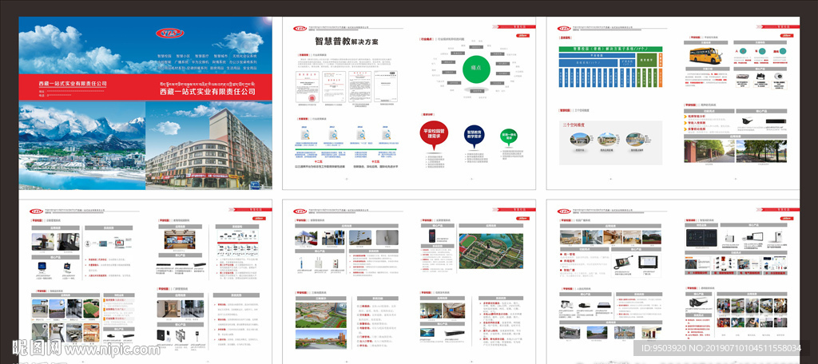Click the small green speech bubble
Image resolution: width=818 pixels, height=364 pixels.
point(509,136)
